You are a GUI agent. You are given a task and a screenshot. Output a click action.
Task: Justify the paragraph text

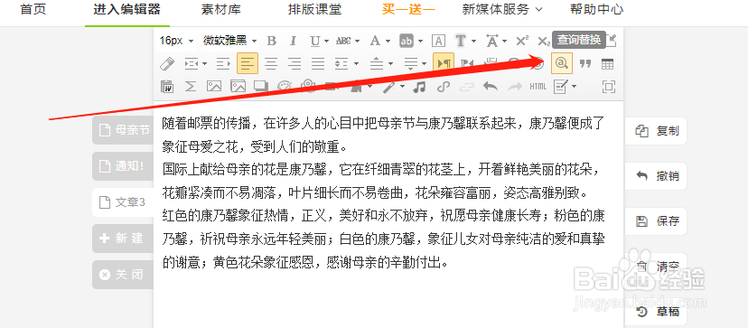318,63
